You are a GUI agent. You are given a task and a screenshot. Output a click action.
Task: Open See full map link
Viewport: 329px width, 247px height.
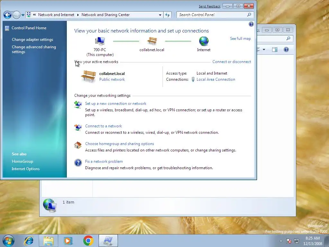click(x=240, y=39)
